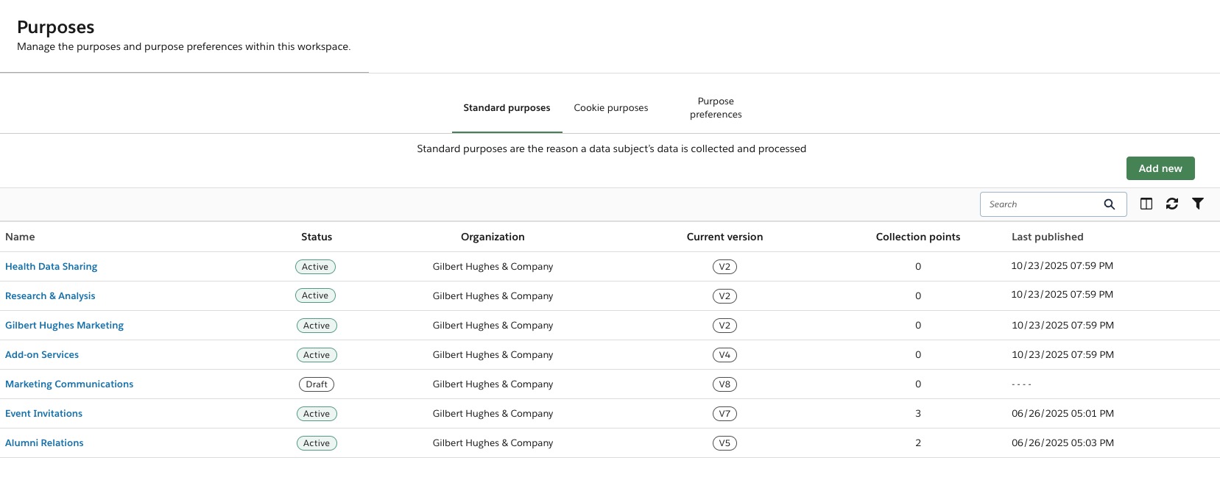Open Health Data Sharing purpose
Image resolution: width=1220 pixels, height=477 pixels.
[51, 267]
